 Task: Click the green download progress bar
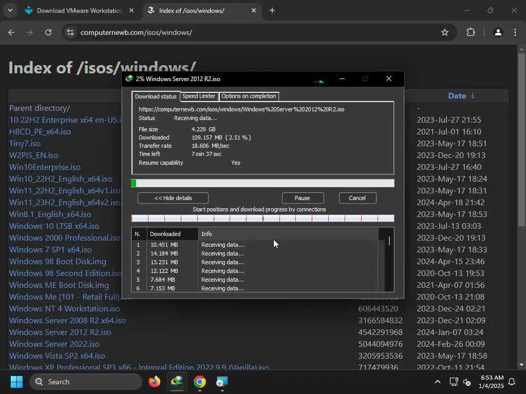coord(262,183)
